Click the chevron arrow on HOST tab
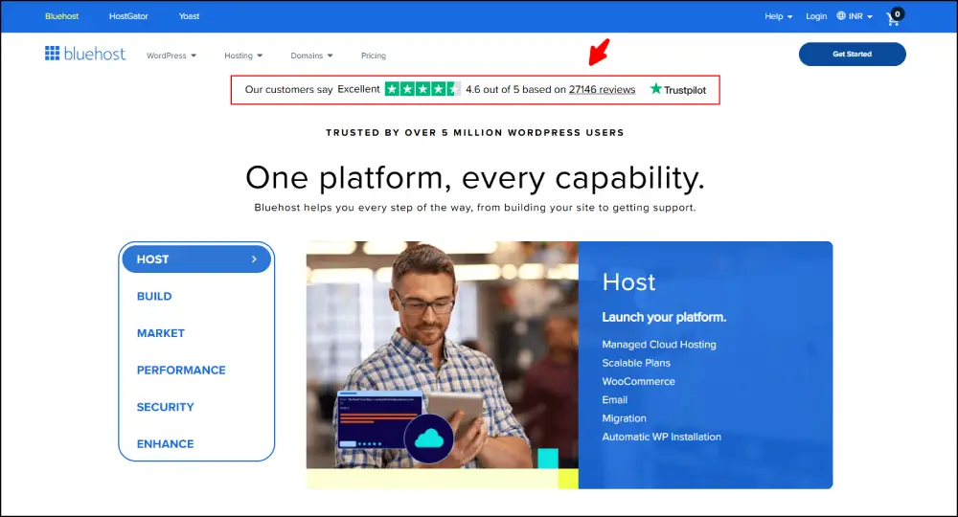The width and height of the screenshot is (958, 517). (x=254, y=259)
